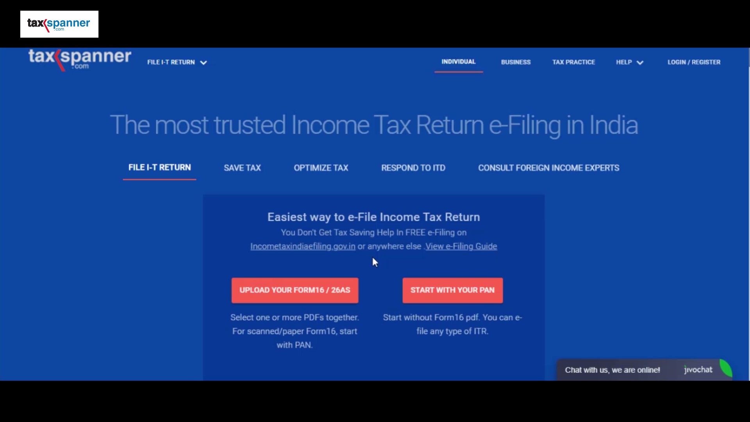Click the CONSULT FOREIGN INCOME EXPERTS tab
The image size is (750, 422).
[548, 168]
